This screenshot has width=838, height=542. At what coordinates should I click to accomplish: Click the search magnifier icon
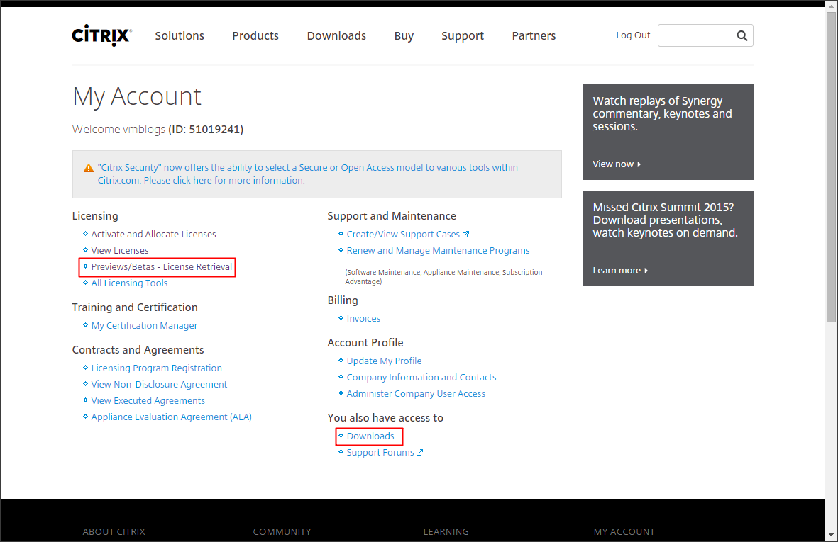pyautogui.click(x=741, y=35)
